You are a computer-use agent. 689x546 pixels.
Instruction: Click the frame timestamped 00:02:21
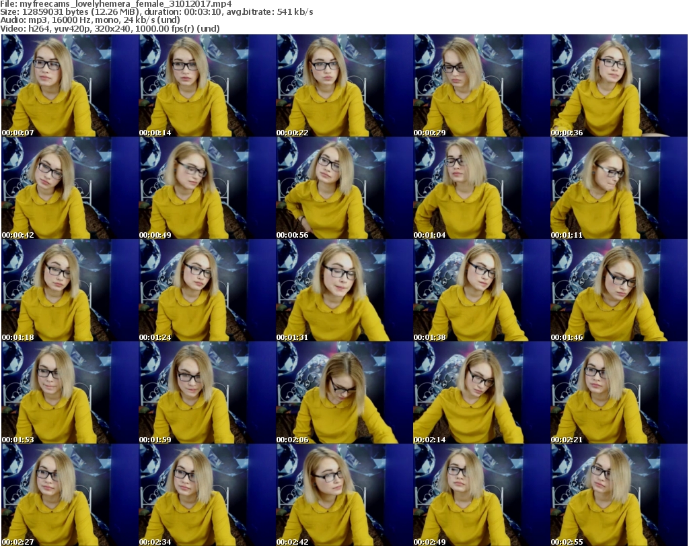click(x=619, y=393)
